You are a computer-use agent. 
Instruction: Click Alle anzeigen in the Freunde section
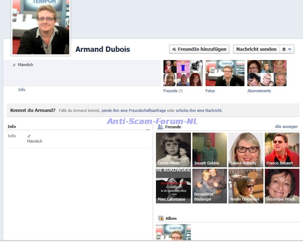(286, 127)
